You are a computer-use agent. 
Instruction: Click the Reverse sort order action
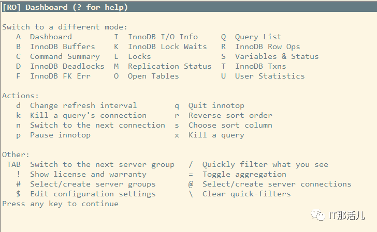pos(230,115)
